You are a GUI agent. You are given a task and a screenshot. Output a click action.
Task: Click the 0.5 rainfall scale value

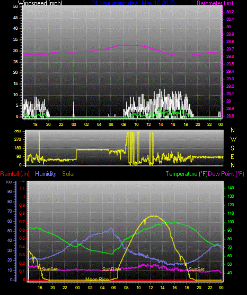coord(22,238)
